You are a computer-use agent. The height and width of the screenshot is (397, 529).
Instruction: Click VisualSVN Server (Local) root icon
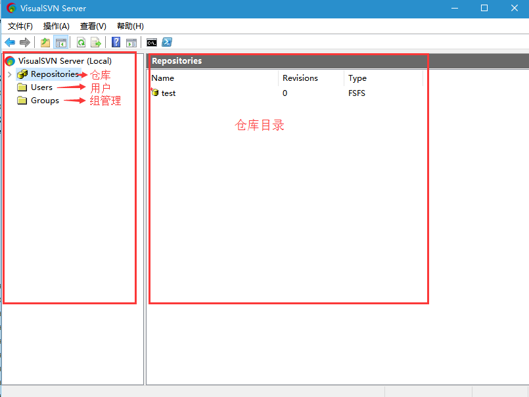click(10, 60)
